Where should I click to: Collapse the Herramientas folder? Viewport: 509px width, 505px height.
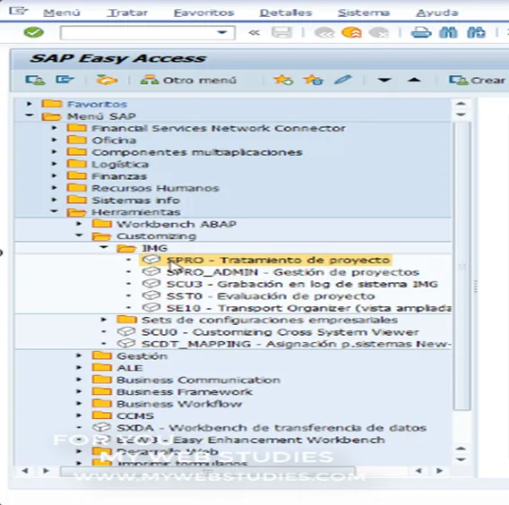[54, 211]
